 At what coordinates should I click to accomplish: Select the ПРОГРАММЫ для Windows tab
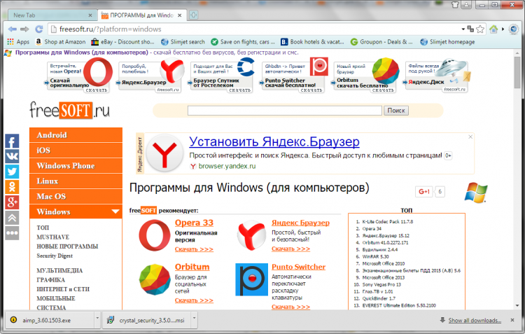pos(142,15)
